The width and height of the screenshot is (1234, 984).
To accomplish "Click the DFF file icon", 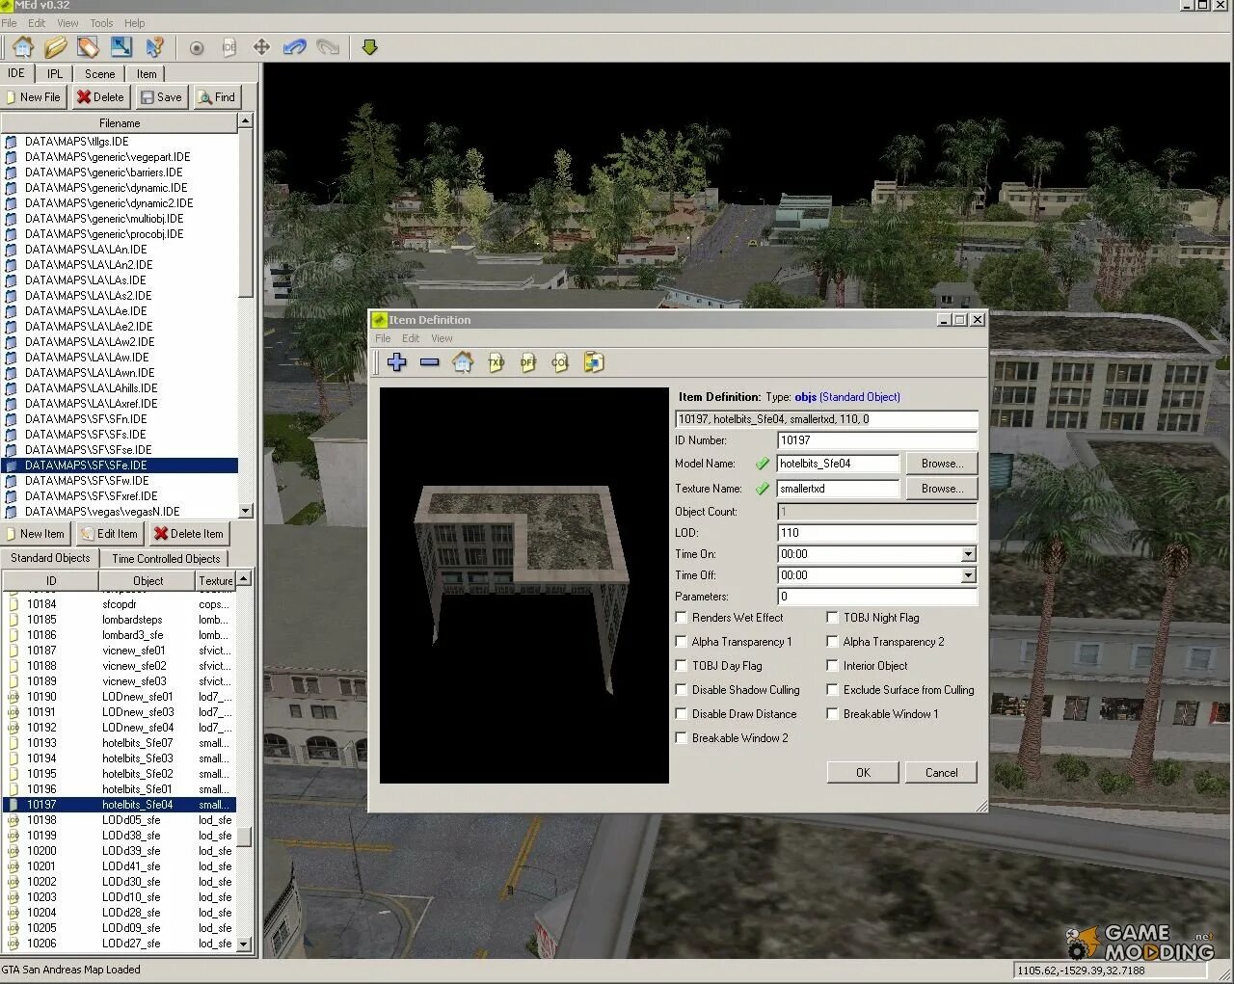I will pyautogui.click(x=528, y=362).
